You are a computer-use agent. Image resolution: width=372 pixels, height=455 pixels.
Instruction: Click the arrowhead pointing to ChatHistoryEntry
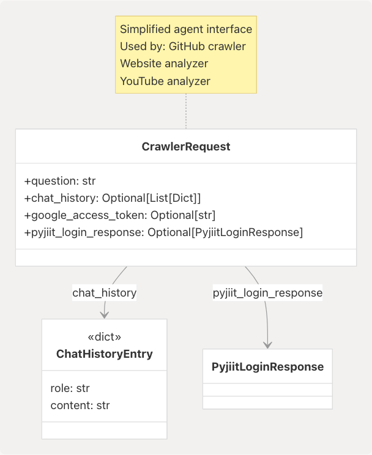pyautogui.click(x=105, y=314)
